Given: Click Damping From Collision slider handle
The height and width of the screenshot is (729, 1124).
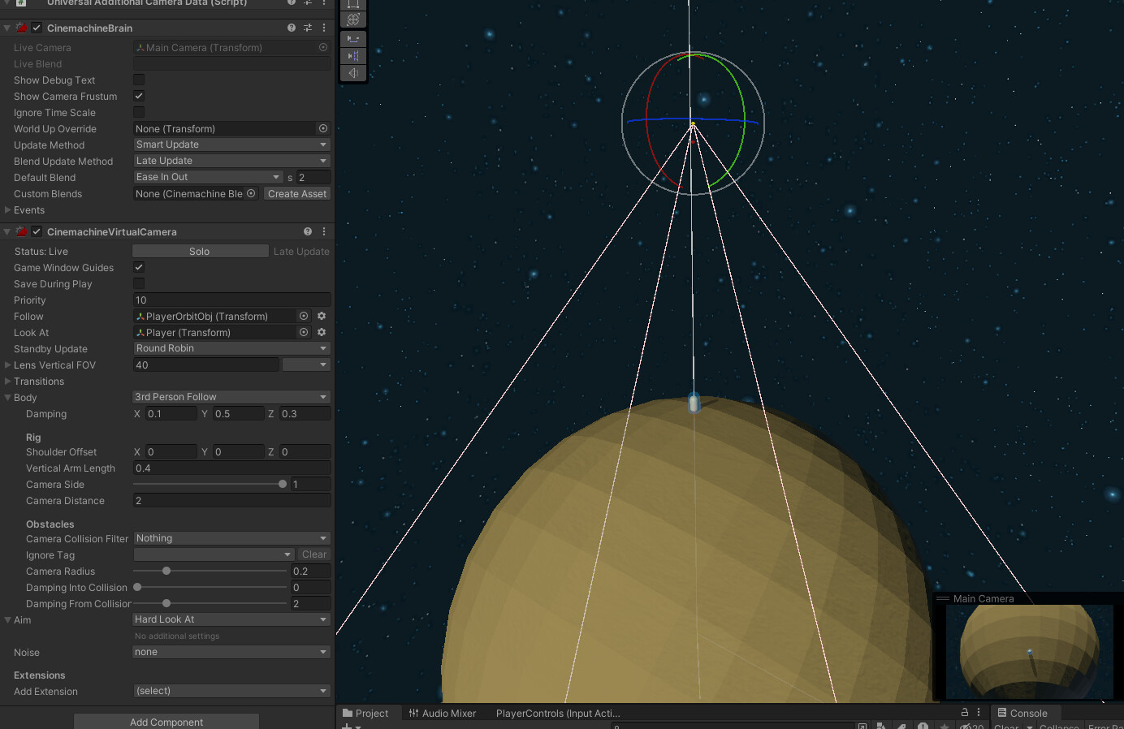Looking at the screenshot, I should pos(166,603).
